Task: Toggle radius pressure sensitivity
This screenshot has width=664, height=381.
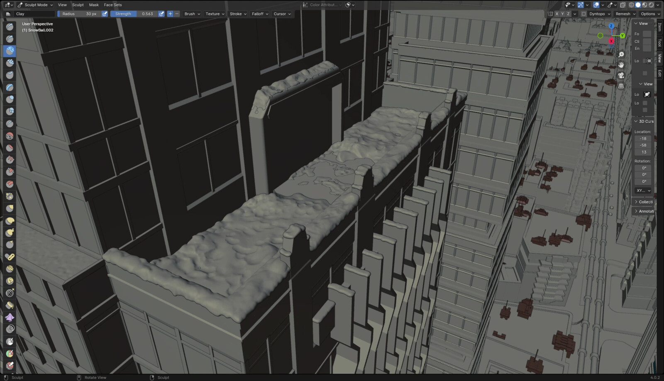Action: tap(105, 14)
